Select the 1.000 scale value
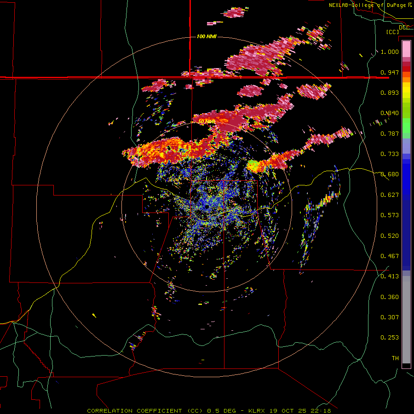The height and width of the screenshot is (414, 414). pos(390,52)
